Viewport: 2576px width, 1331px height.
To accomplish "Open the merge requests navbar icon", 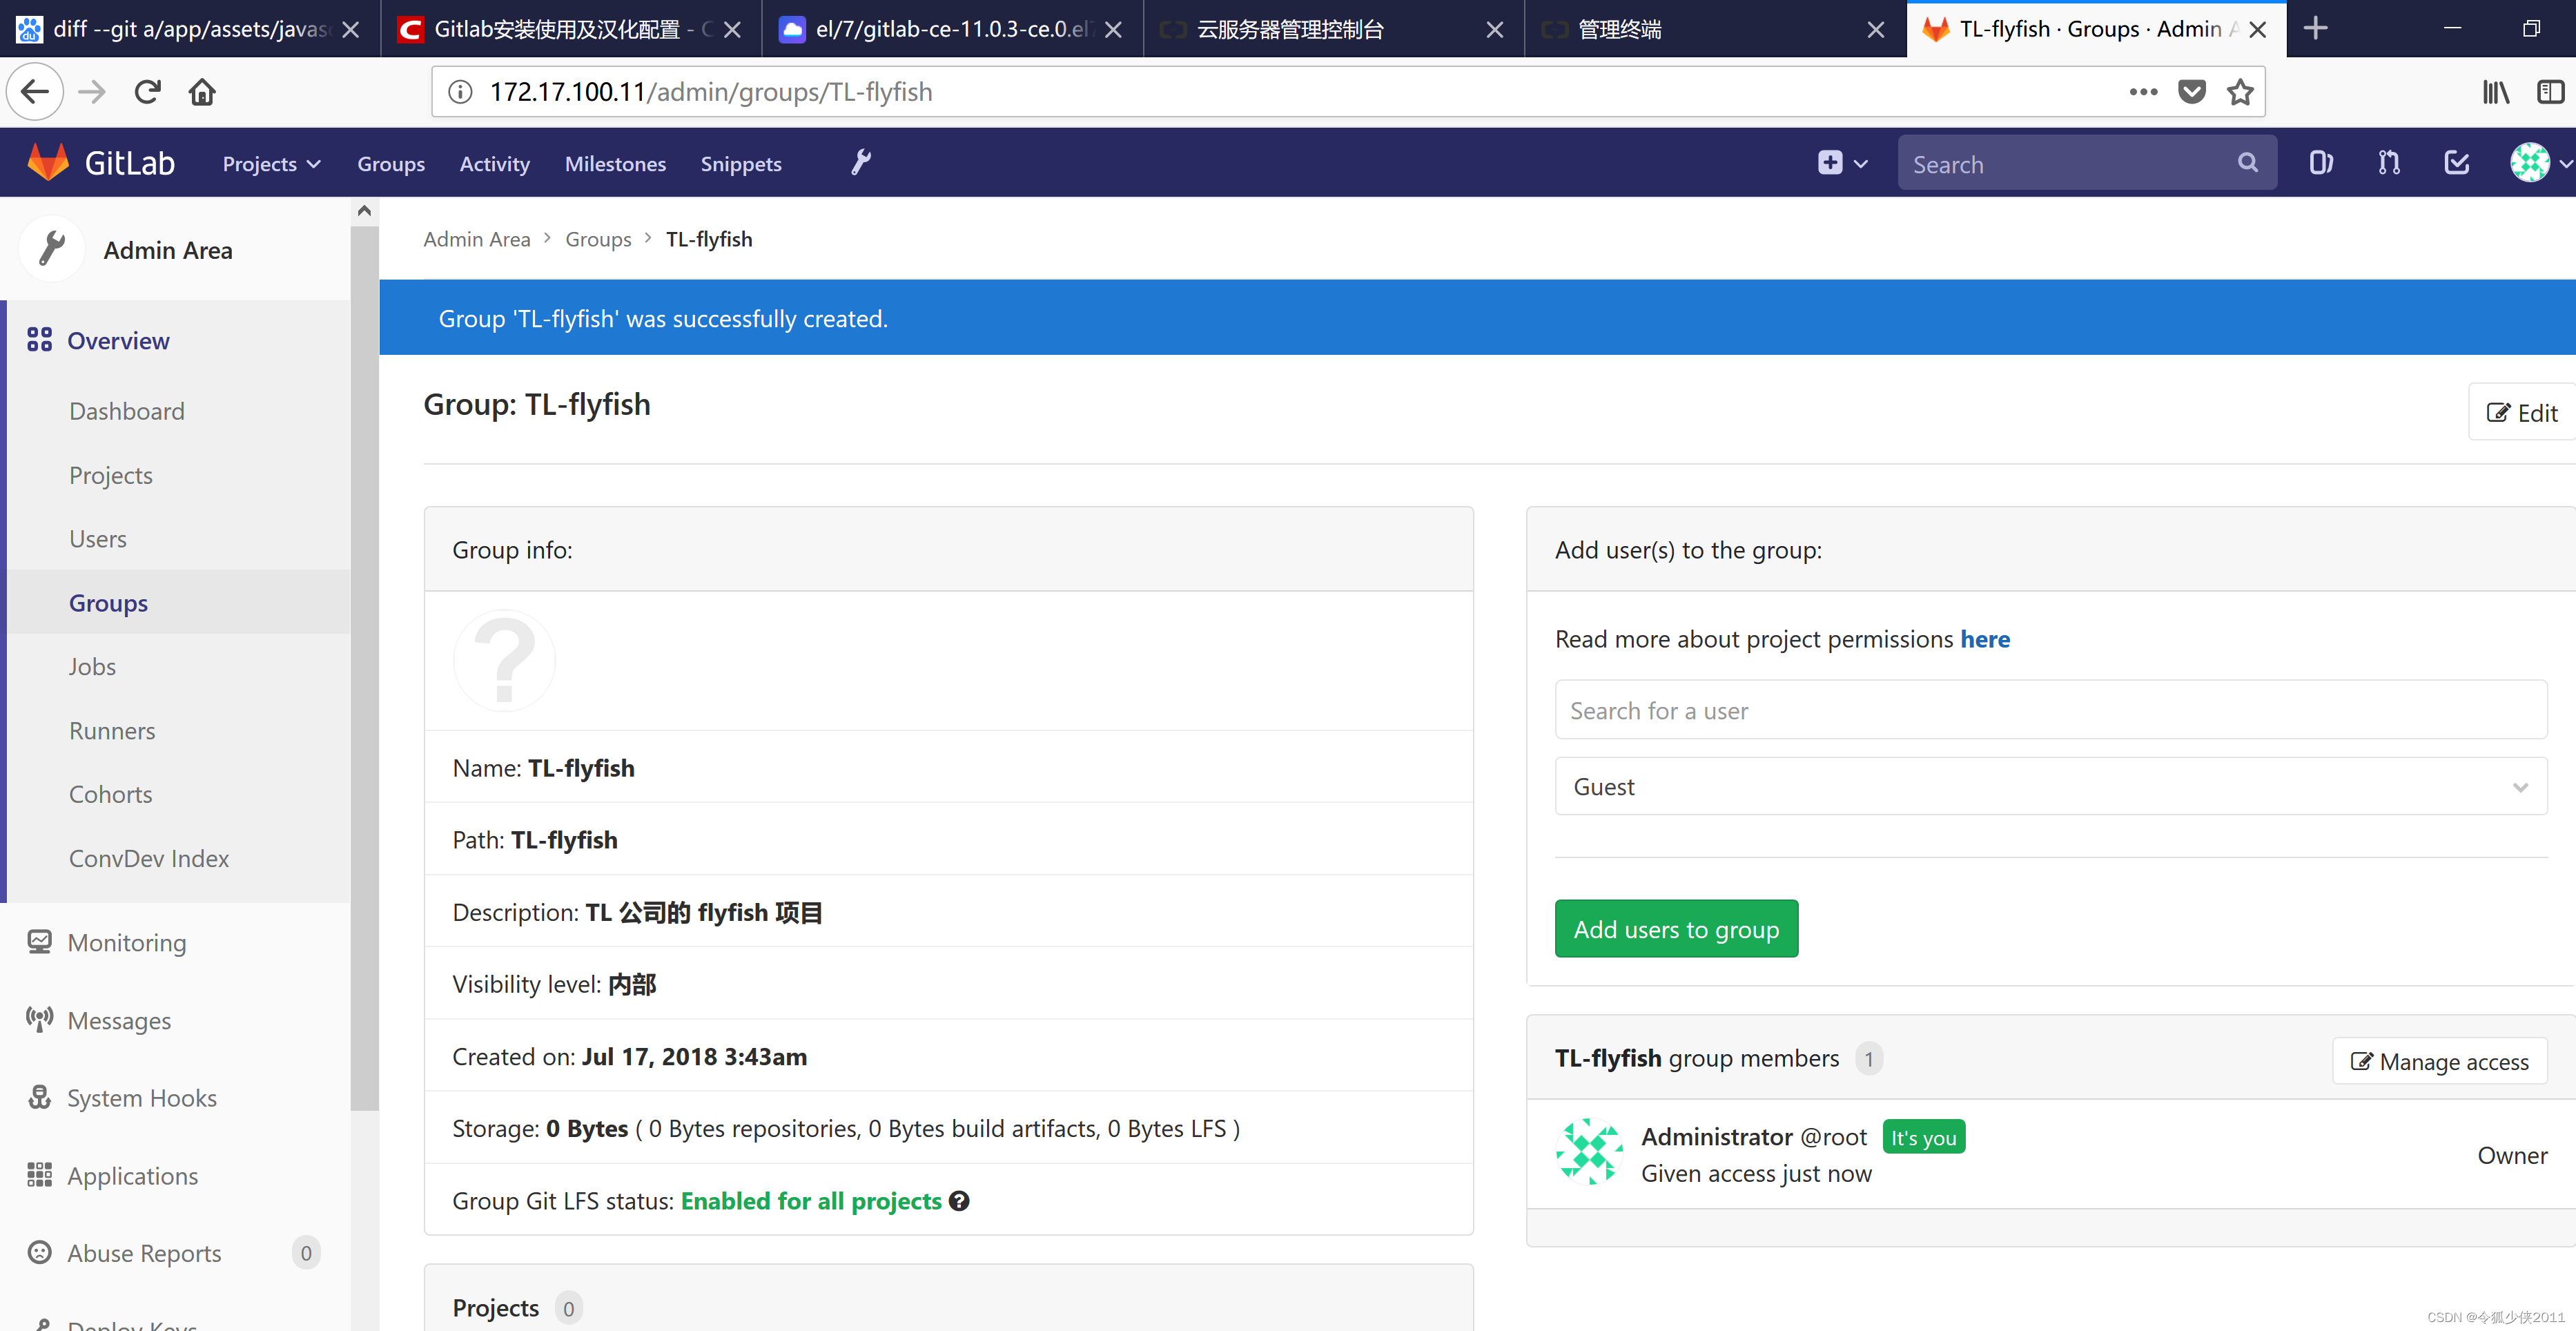I will pos(2388,162).
